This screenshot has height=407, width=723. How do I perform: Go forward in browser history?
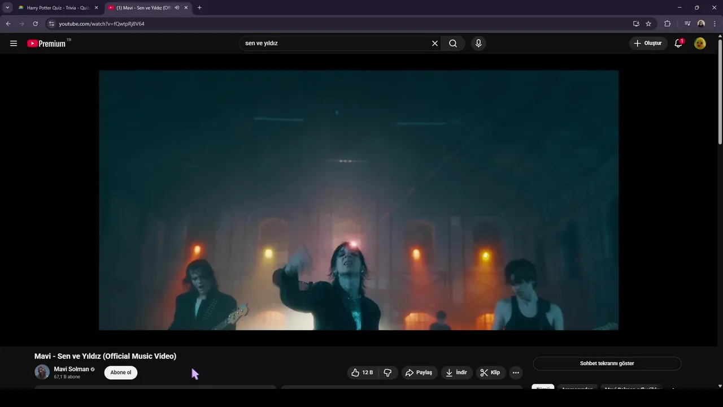click(21, 24)
